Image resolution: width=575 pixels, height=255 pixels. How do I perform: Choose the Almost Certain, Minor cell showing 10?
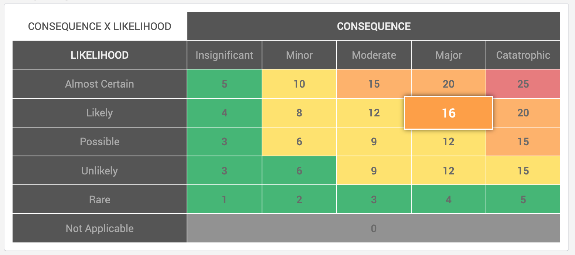299,84
